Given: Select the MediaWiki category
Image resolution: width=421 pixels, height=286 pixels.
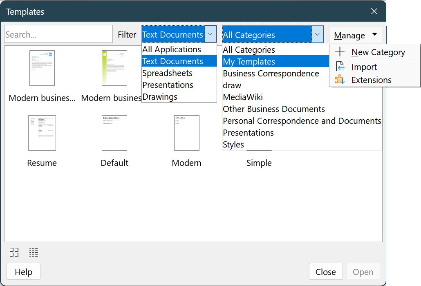Looking at the screenshot, I should tap(243, 97).
